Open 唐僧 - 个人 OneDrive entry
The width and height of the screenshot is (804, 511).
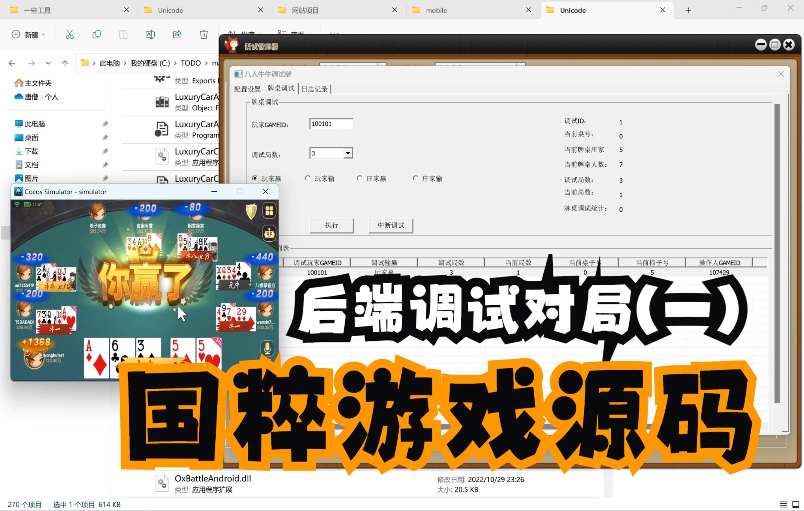(36, 97)
